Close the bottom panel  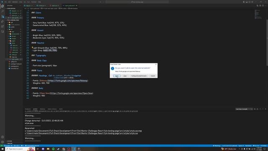coord(265,109)
